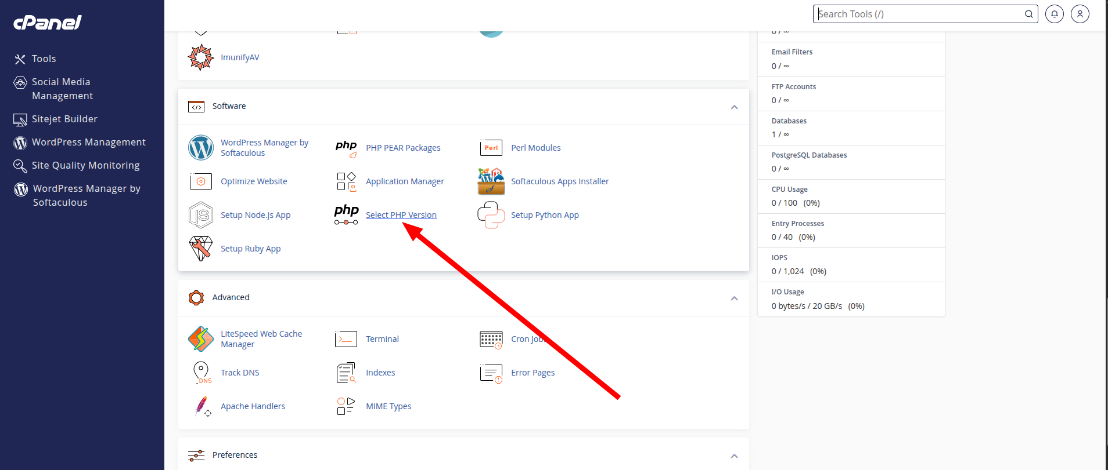
Task: Click the PHP PEAR Packages icon
Action: click(346, 148)
